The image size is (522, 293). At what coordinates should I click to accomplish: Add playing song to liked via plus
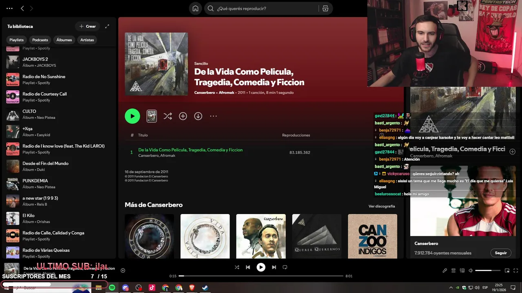(123, 270)
